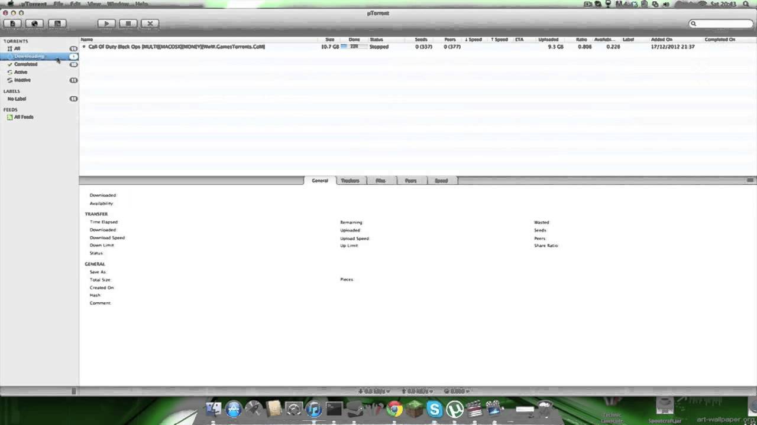The image size is (757, 425).
Task: Sort by the Done column header
Action: [354, 40]
